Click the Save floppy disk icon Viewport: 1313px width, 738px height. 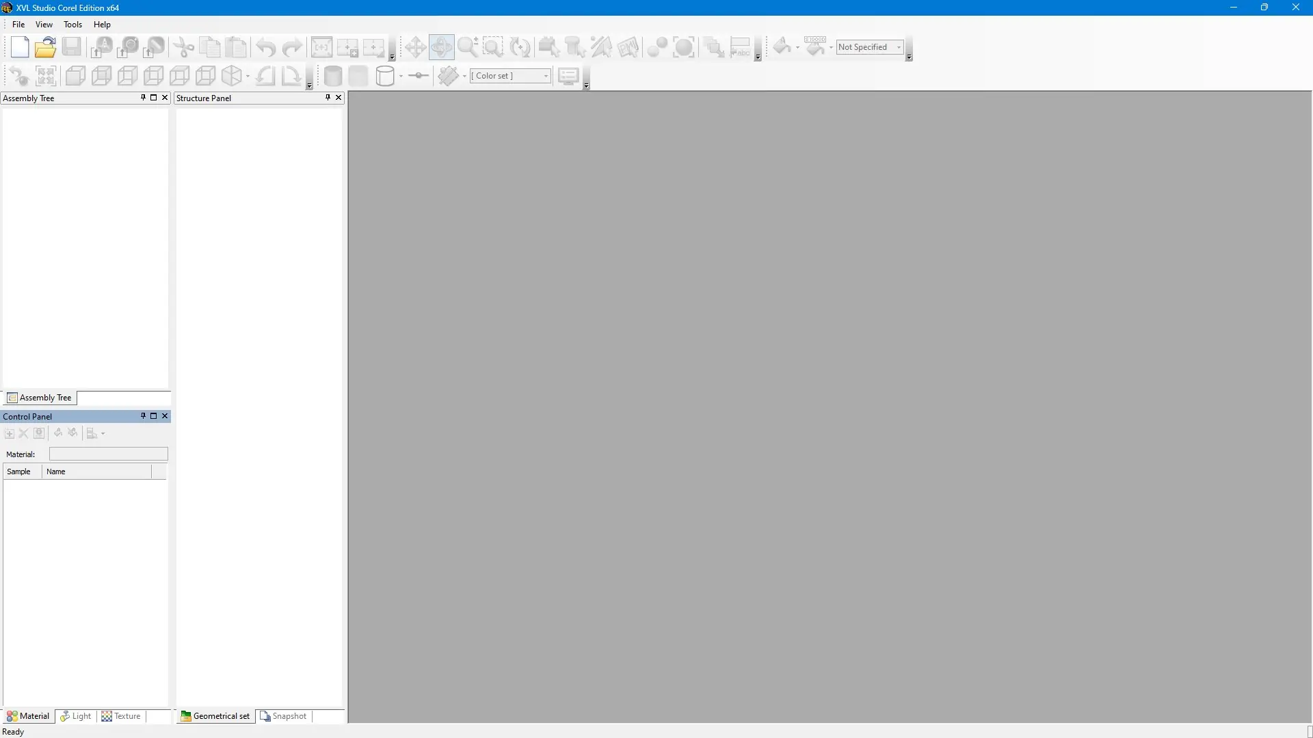(71, 47)
